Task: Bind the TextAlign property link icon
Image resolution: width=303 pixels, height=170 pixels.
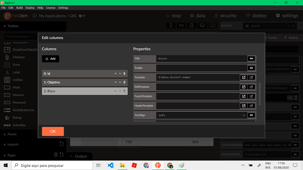Action: point(252,115)
